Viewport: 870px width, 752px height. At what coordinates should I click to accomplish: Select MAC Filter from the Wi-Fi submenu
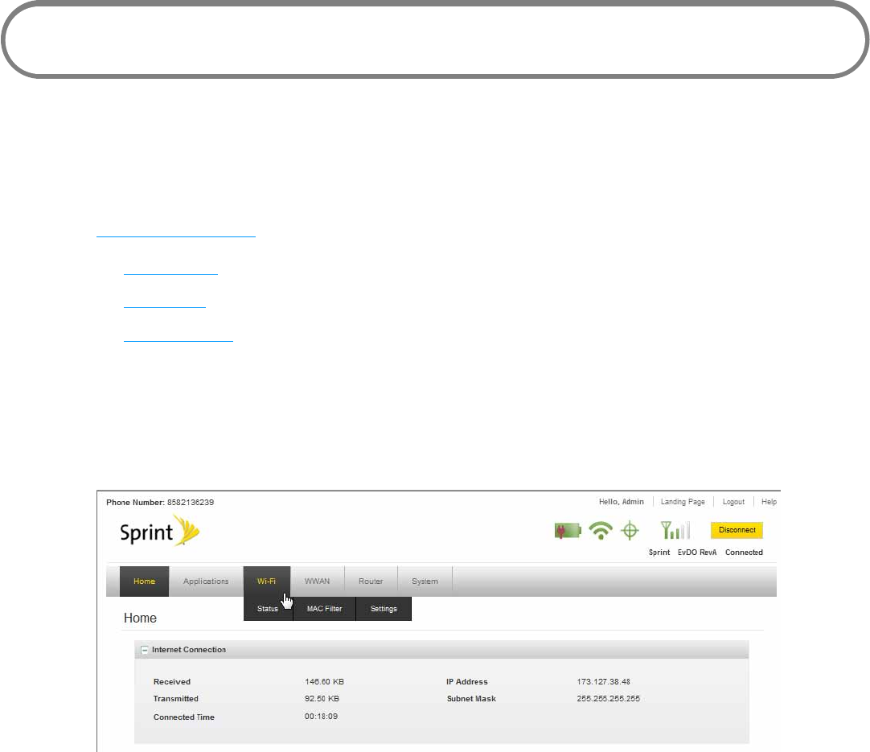click(x=325, y=609)
